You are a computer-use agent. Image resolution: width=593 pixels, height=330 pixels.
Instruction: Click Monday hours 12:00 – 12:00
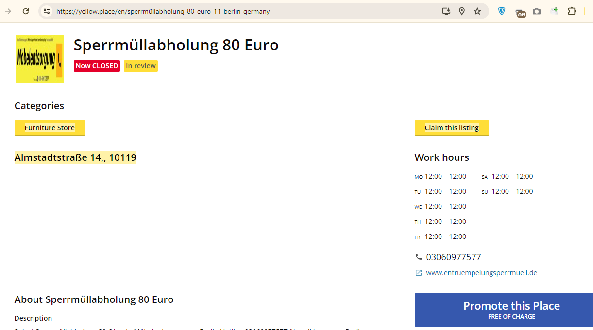coord(445,176)
